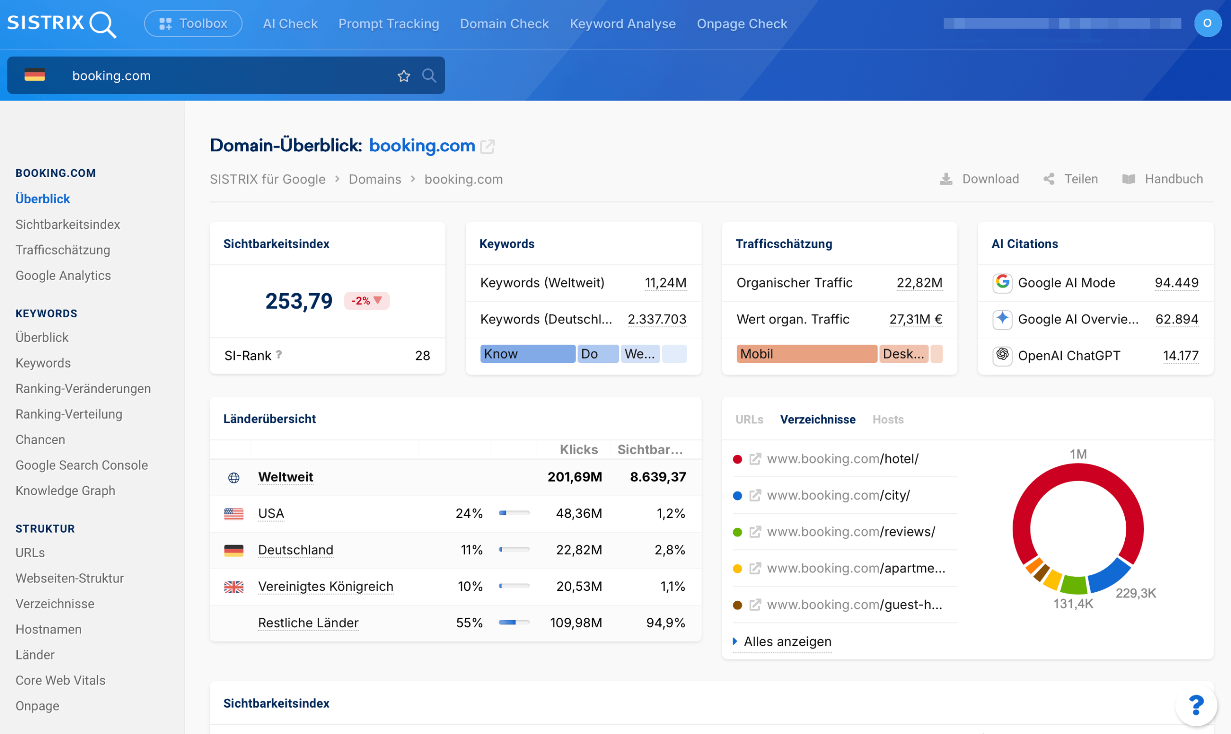The image size is (1231, 734).
Task: Click the German flag country selector
Action: coord(35,75)
